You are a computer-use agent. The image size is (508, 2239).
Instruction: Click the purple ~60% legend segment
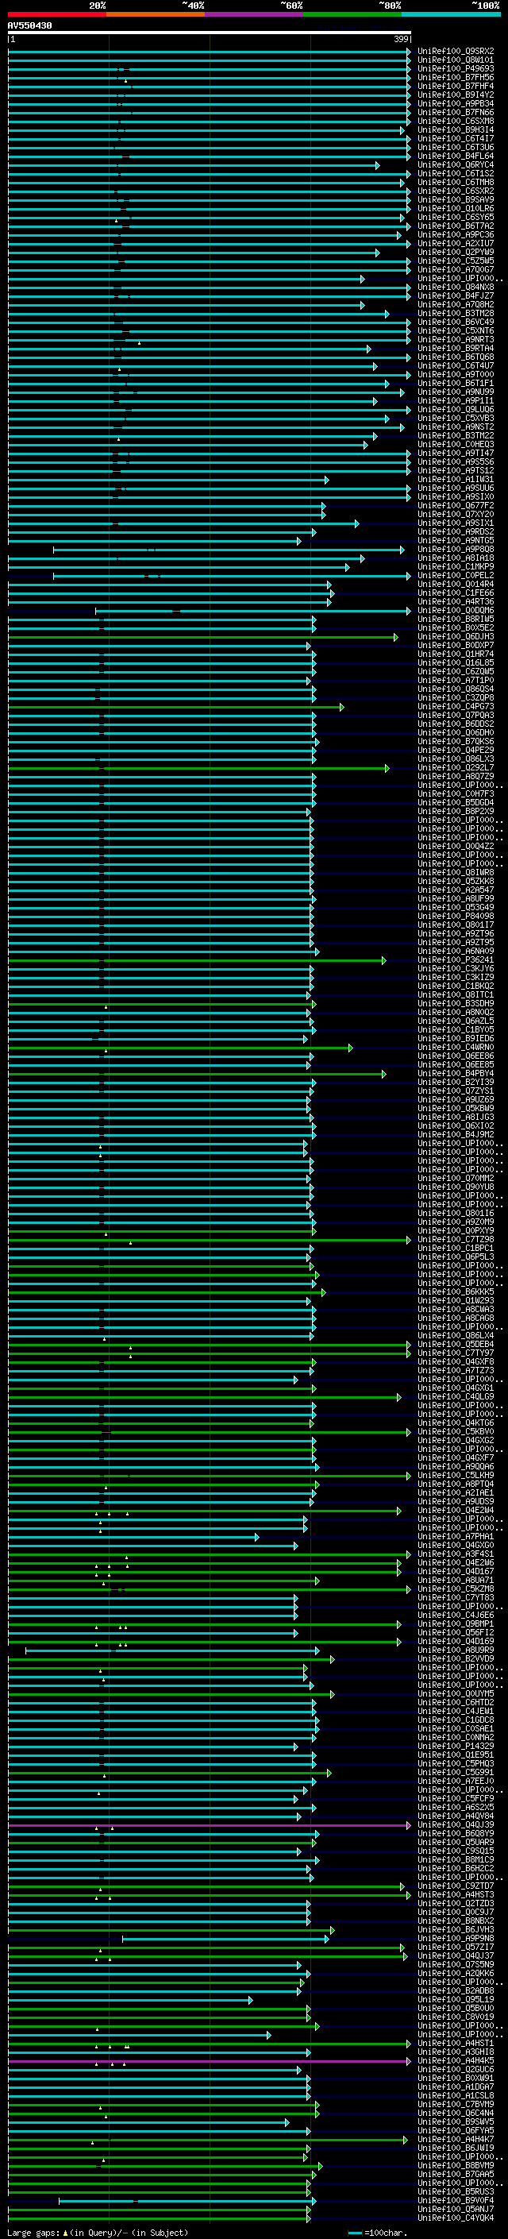coord(253,14)
